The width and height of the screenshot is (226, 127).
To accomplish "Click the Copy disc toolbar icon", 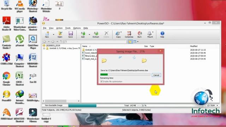I will pyautogui.click(x=118, y=35).
